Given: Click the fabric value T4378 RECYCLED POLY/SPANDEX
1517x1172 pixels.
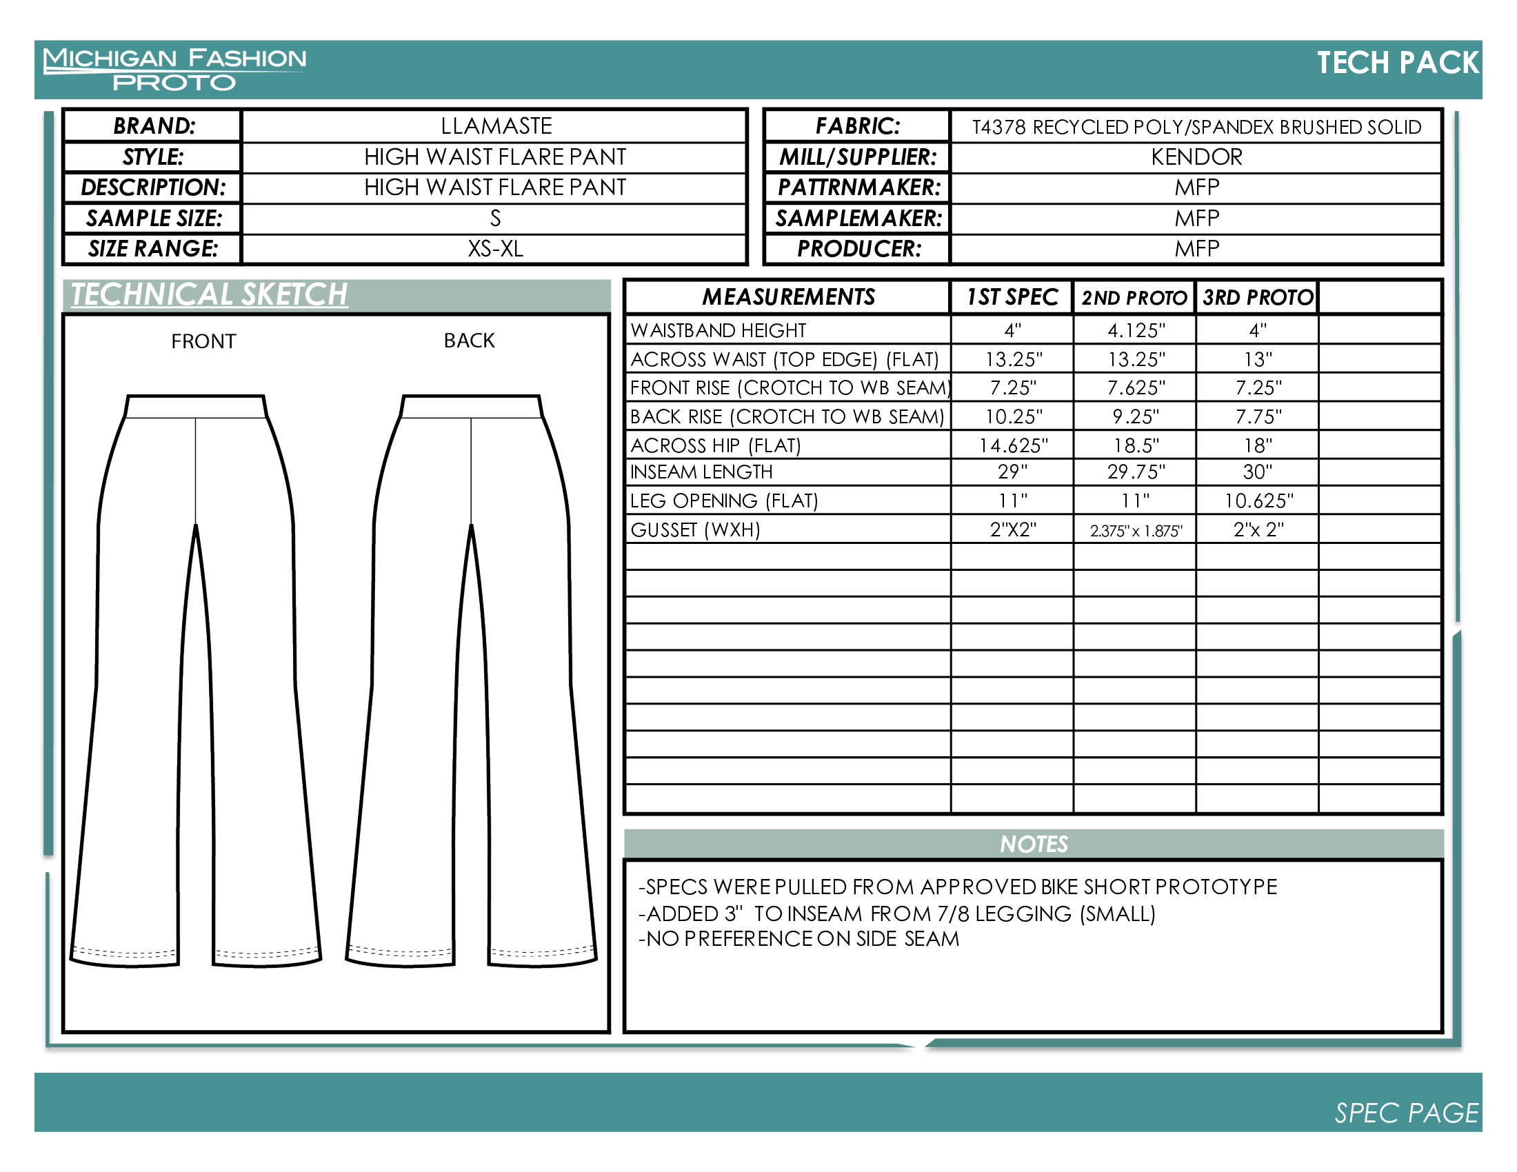Looking at the screenshot, I should click(x=1196, y=127).
